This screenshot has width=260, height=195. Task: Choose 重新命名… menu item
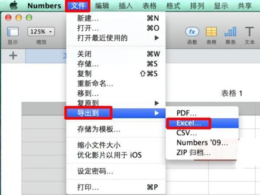[x=116, y=83]
